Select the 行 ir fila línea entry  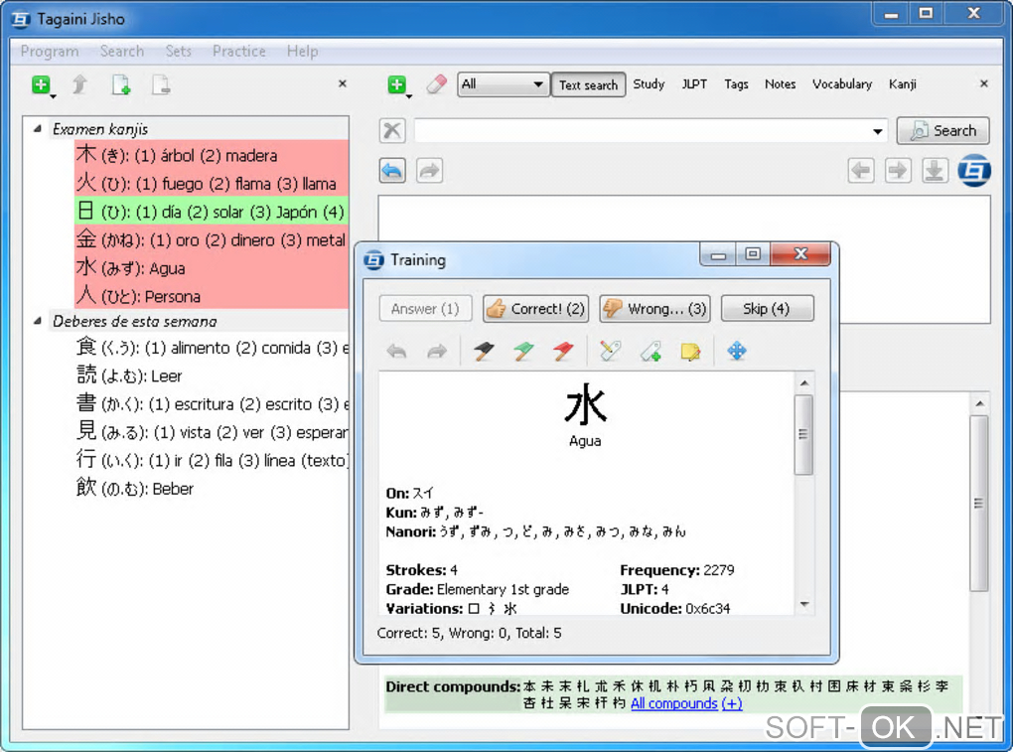click(212, 460)
